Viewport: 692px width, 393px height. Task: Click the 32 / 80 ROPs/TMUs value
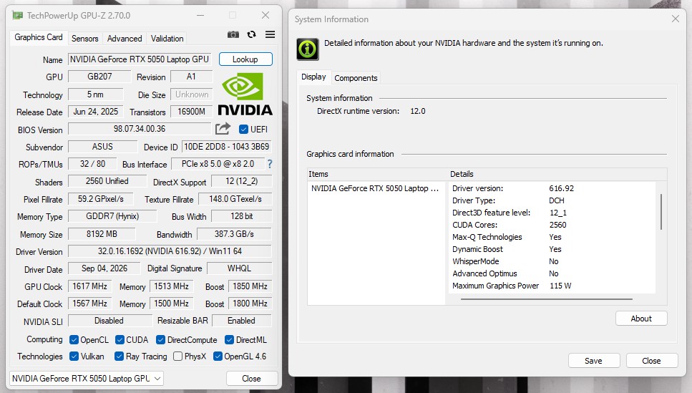[x=93, y=164]
